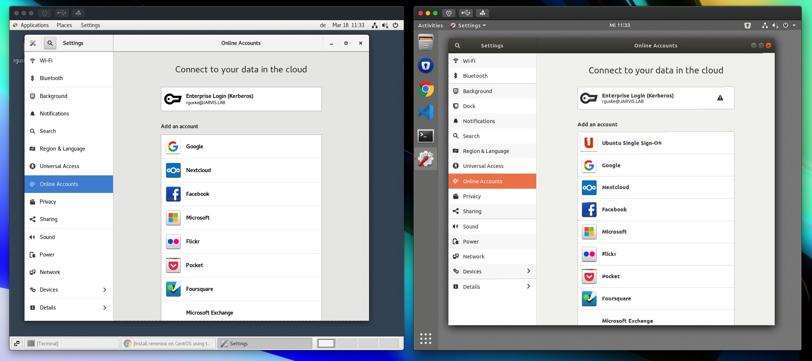Screen dimensions: 812x361
Task: Click Settings button in CentOS taskbar
Action: click(x=265, y=343)
